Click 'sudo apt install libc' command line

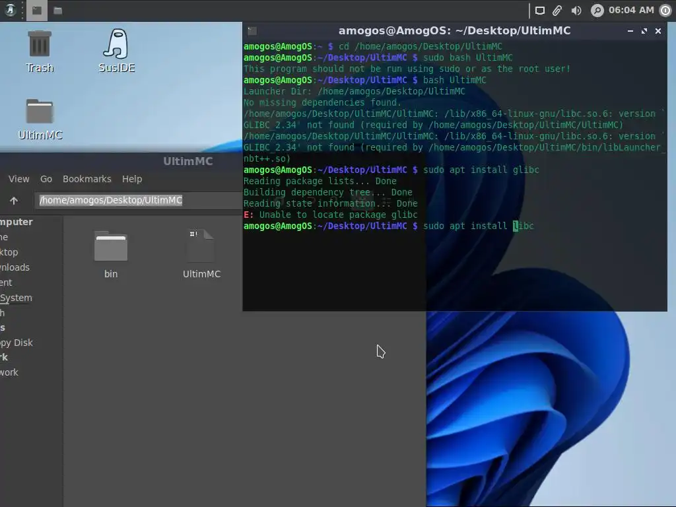click(x=388, y=226)
